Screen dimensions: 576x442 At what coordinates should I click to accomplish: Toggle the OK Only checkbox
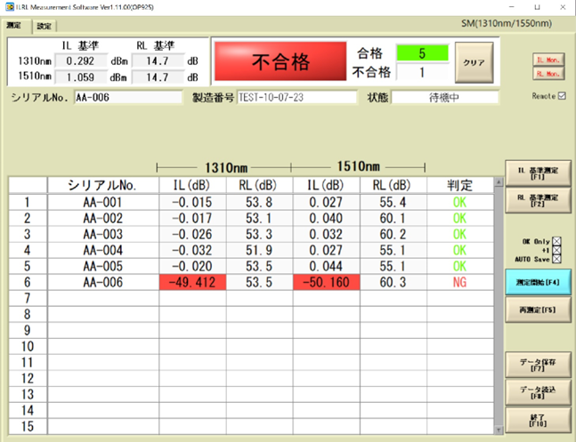click(x=557, y=241)
